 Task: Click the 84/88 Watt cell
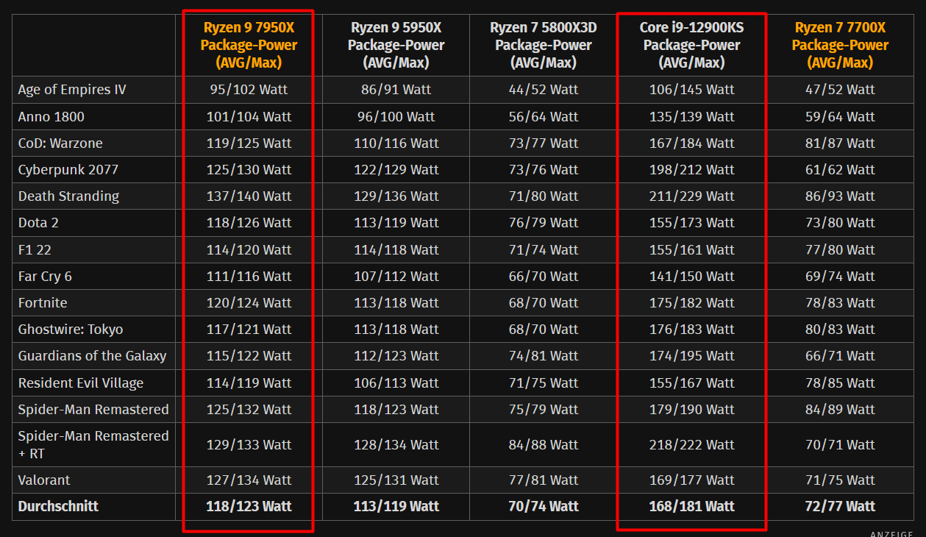[x=544, y=444]
